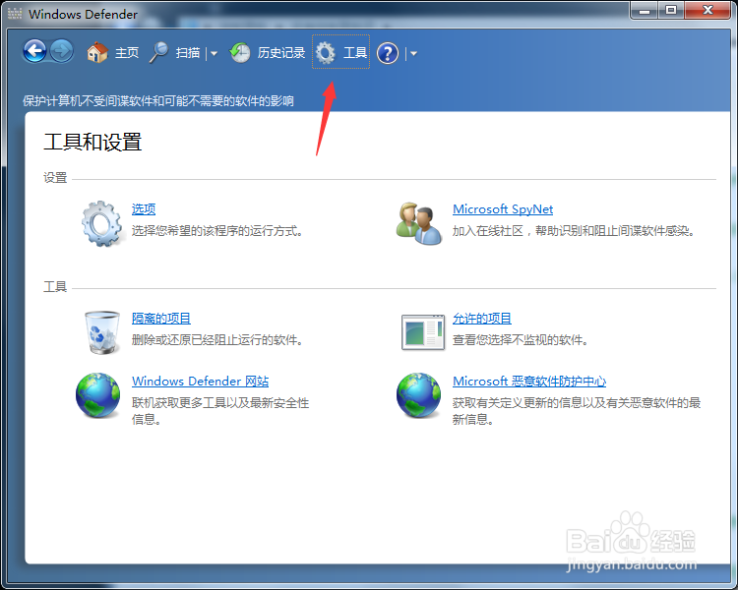
Task: Click the text 选择您希望的该程序的运行方式。
Action: (217, 230)
